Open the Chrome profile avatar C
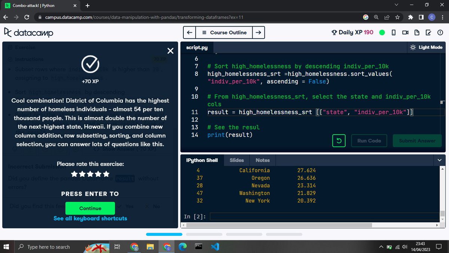 click(431, 17)
